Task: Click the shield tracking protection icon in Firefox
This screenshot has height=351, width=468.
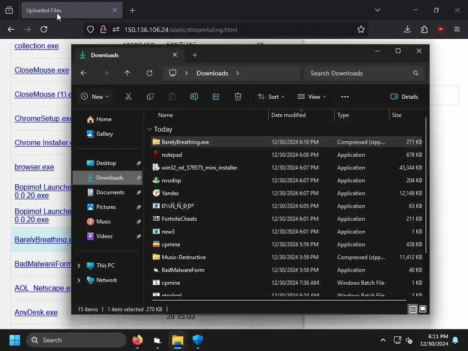Action: 90,29
